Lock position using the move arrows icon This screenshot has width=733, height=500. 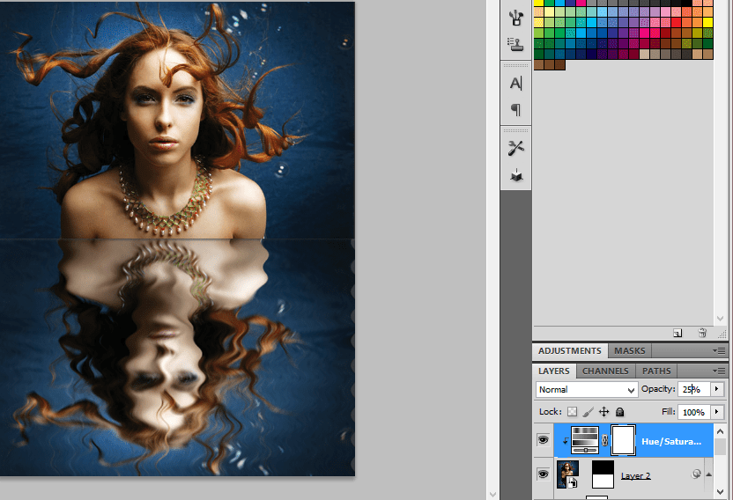point(604,412)
